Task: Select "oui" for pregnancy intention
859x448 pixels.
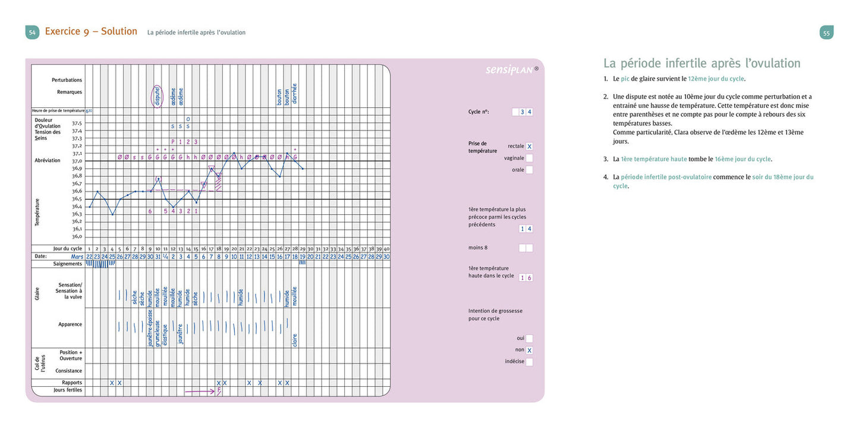Action: [529, 338]
